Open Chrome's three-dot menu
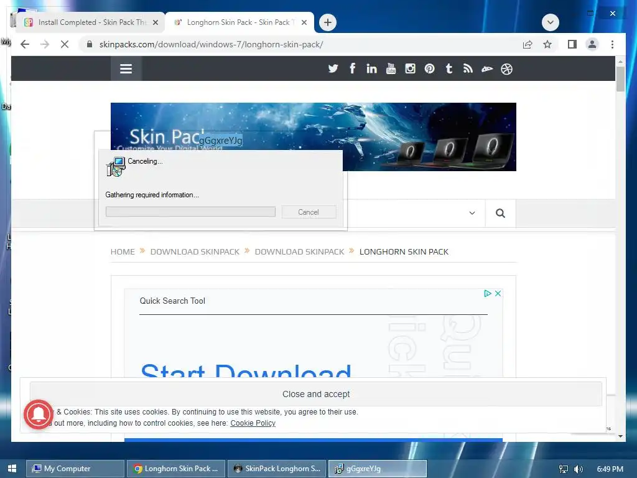Screen dimensions: 637x478 (612, 44)
